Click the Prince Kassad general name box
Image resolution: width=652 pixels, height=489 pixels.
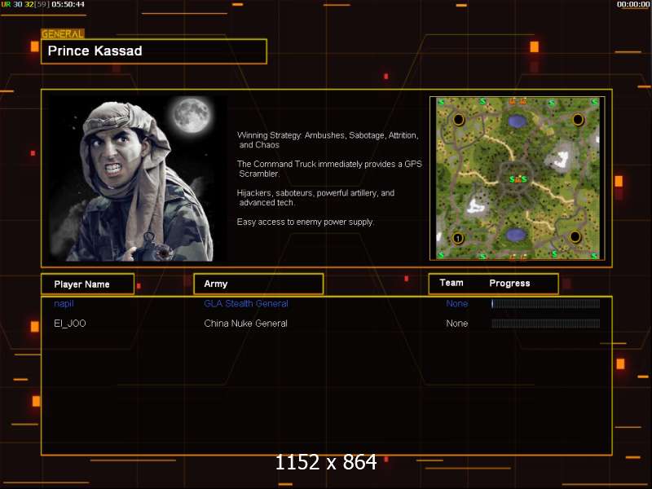pyautogui.click(x=154, y=51)
